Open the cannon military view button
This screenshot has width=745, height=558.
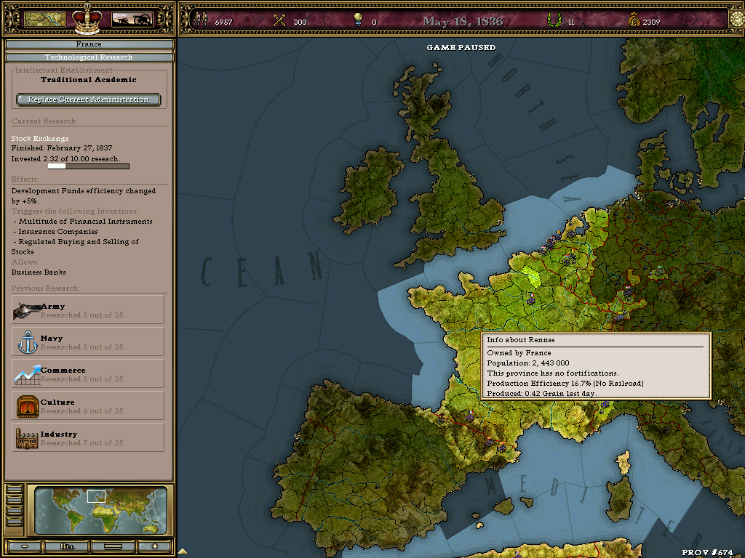(132, 20)
